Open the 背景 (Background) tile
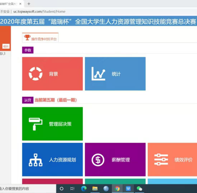 click(x=52, y=74)
